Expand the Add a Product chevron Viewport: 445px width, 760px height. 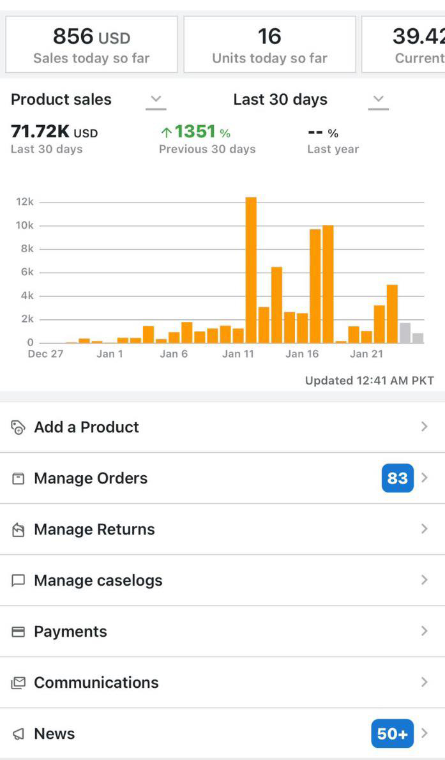pos(425,427)
